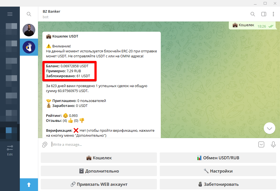The height and width of the screenshot is (191, 280).
Task: Click the Баланс 0.06972858 USDT line
Action: point(67,66)
